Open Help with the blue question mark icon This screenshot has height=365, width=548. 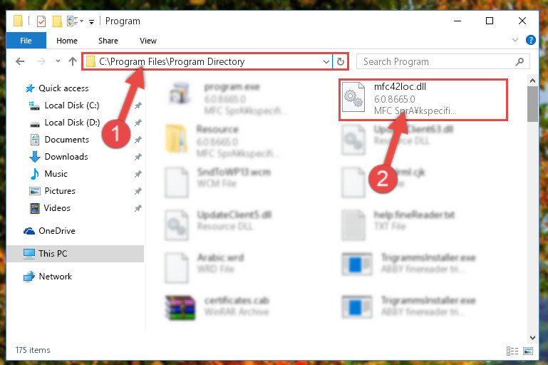pos(530,40)
